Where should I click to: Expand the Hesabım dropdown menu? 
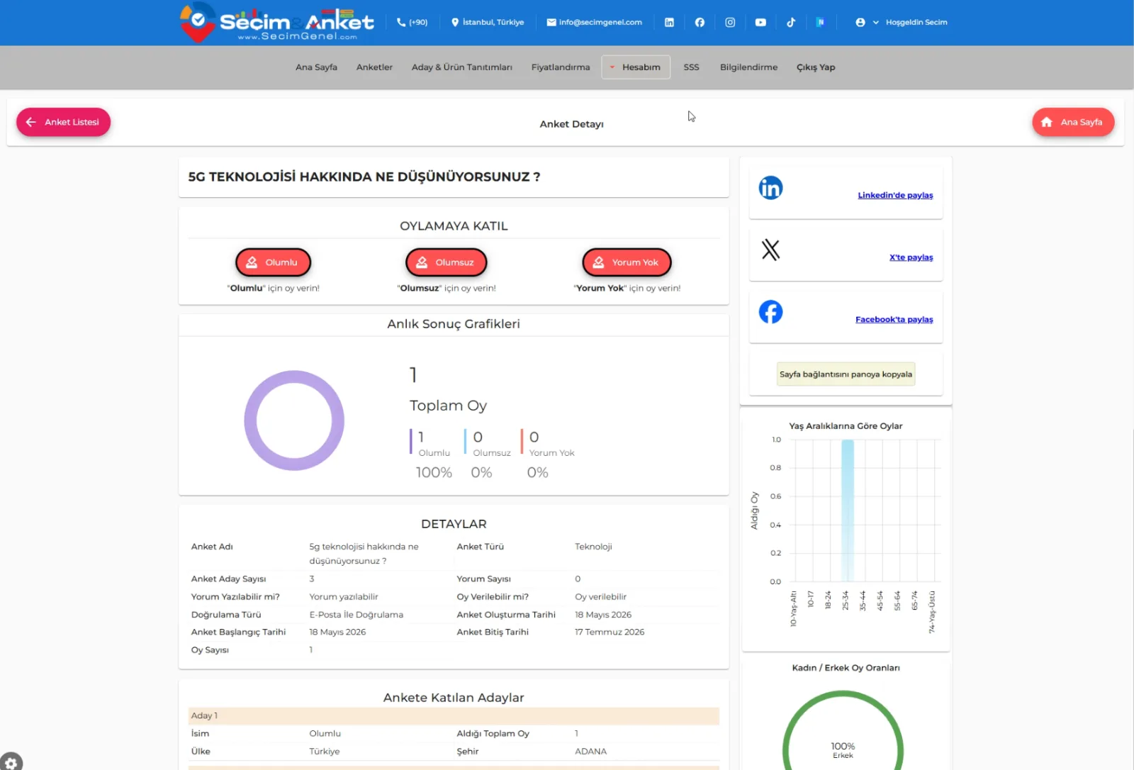click(636, 67)
